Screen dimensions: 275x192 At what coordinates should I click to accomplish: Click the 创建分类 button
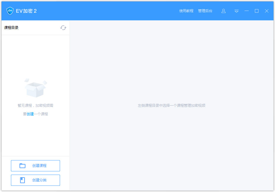click(x=35, y=180)
